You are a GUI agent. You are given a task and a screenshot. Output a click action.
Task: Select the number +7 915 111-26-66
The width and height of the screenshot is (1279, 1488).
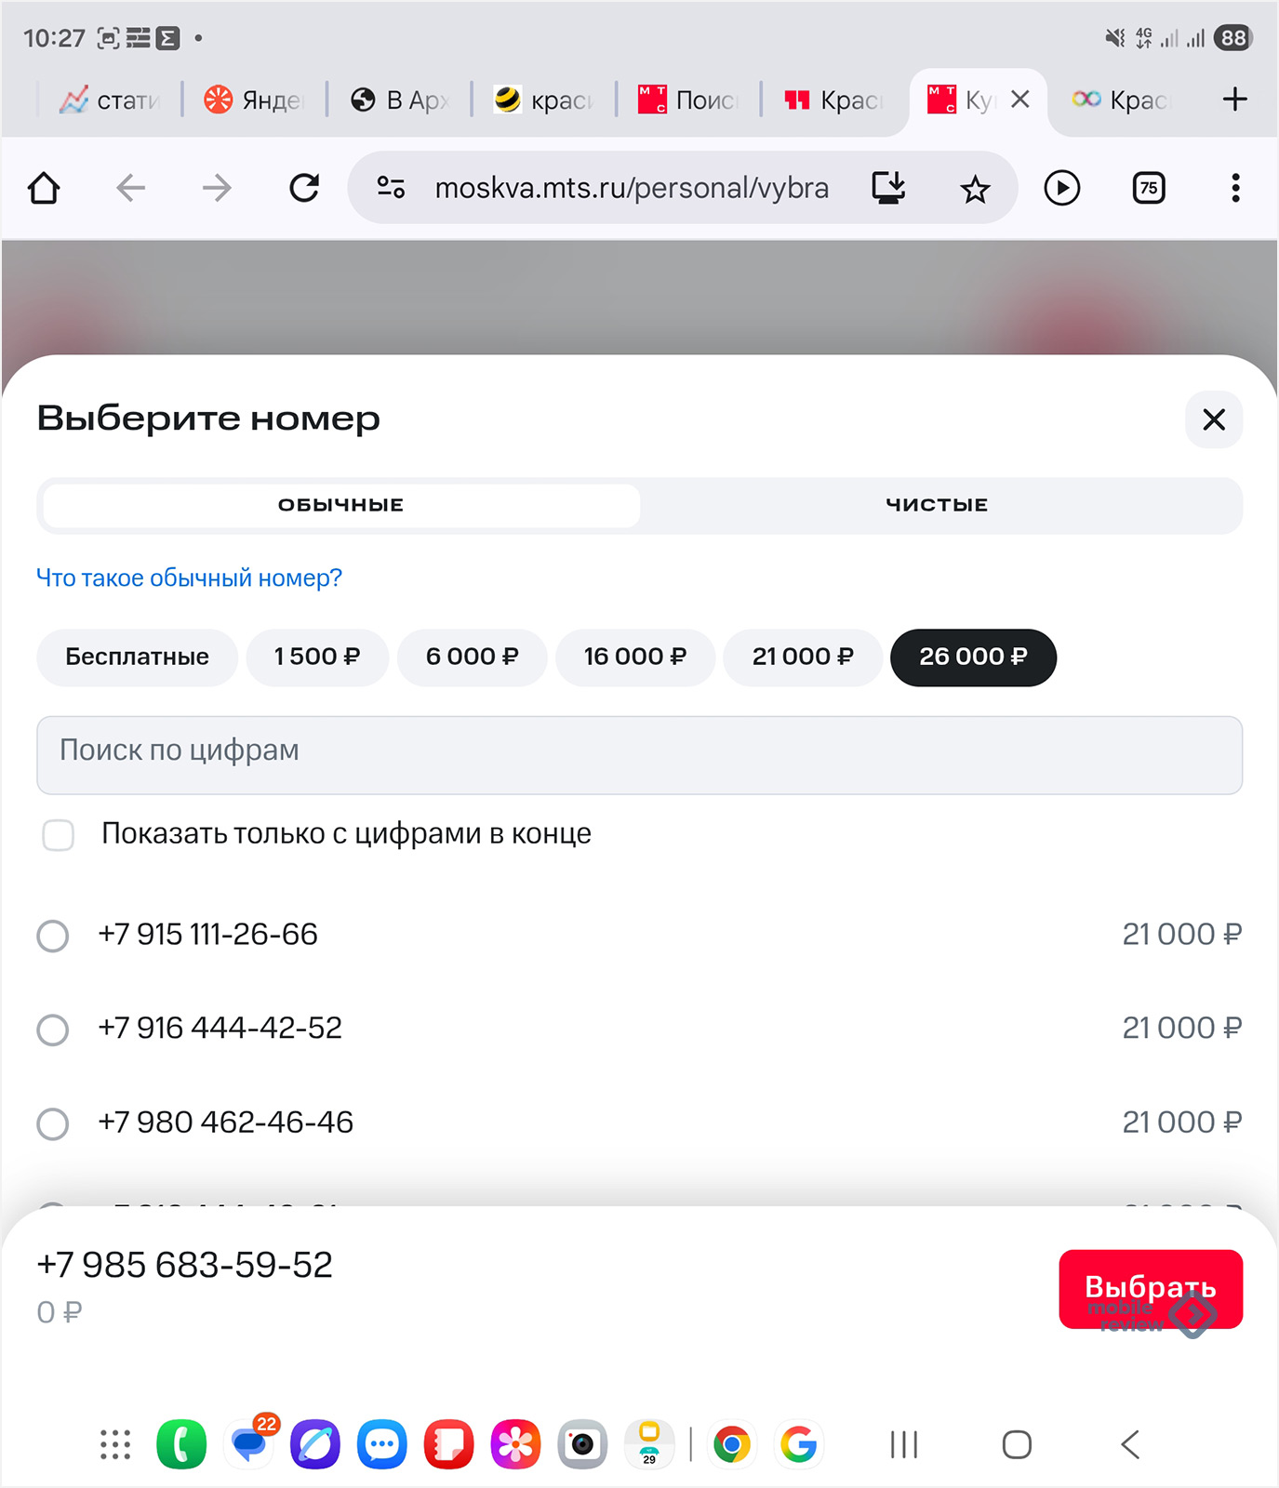[x=53, y=936]
